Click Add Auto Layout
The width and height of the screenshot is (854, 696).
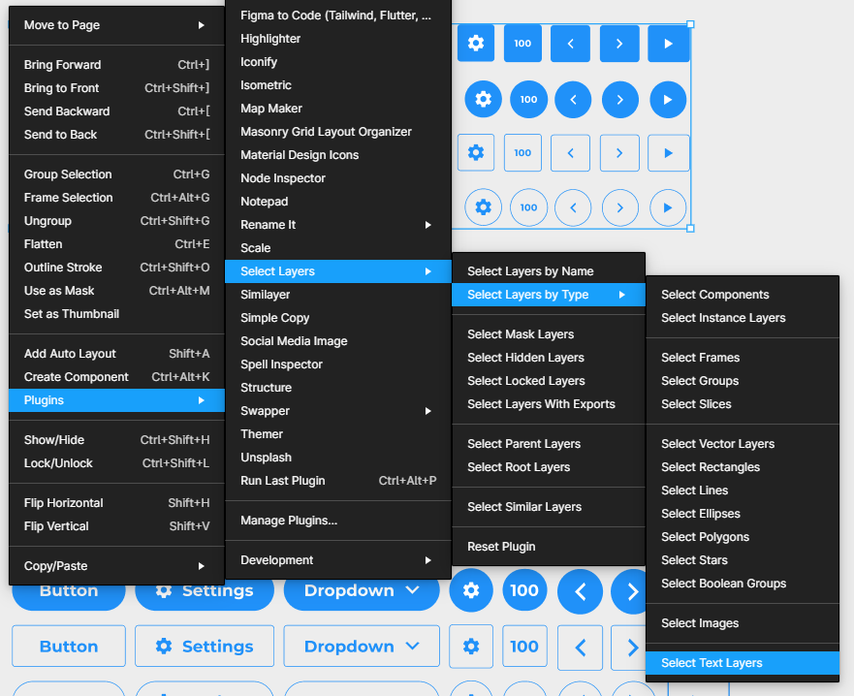(116, 354)
